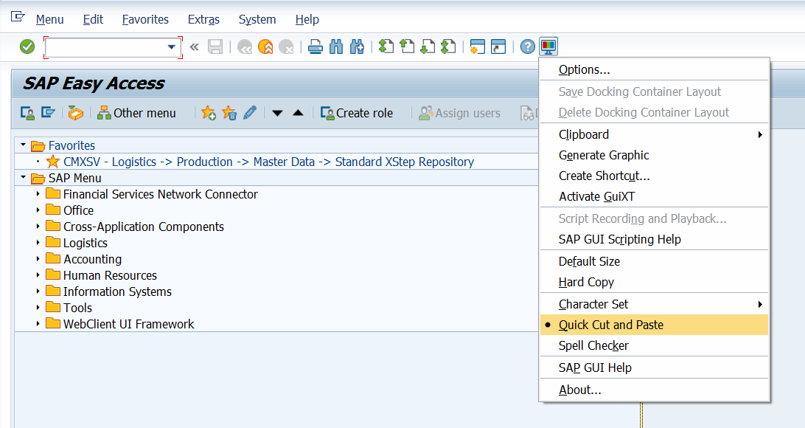Viewport: 805px width, 428px height.
Task: Open the Clipboard submenu
Action: coord(654,134)
